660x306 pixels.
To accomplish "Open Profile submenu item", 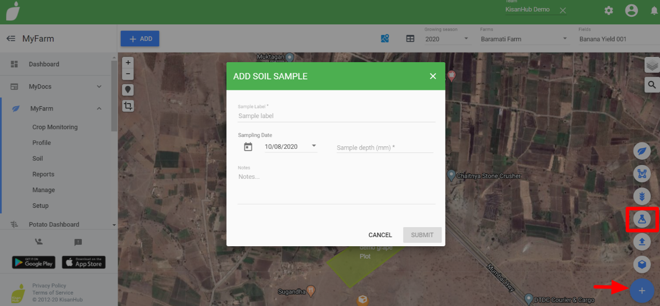I will click(42, 142).
